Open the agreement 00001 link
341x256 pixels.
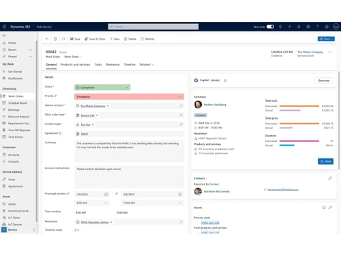(x=85, y=134)
